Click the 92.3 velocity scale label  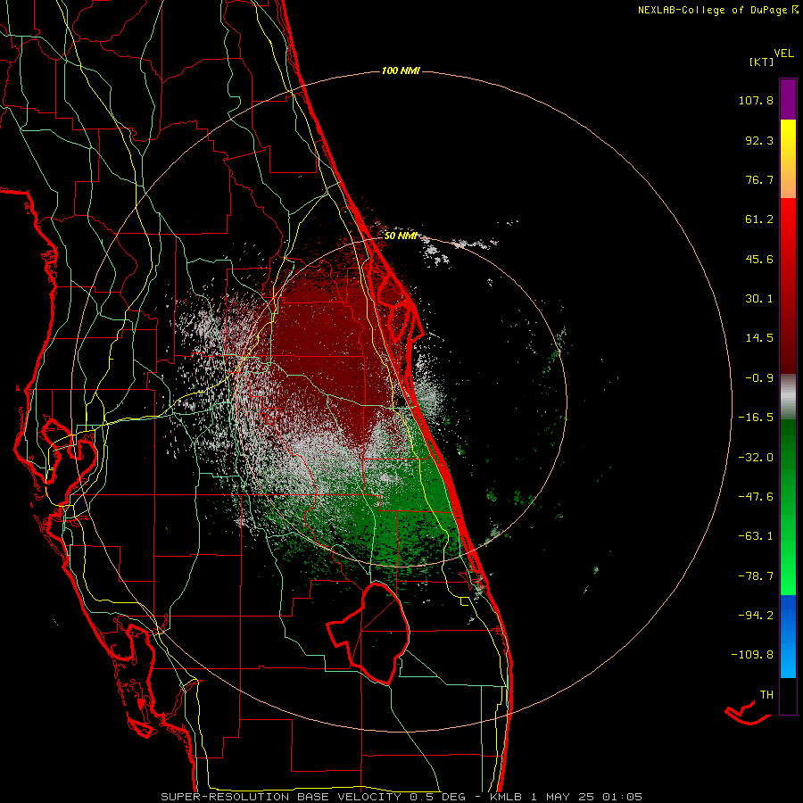click(x=759, y=140)
